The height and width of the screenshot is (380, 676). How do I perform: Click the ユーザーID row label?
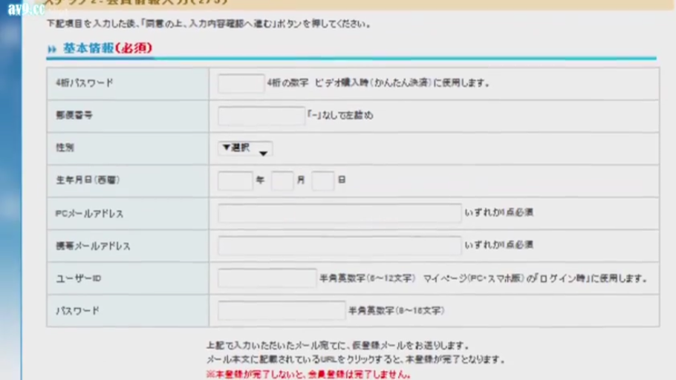pyautogui.click(x=78, y=278)
